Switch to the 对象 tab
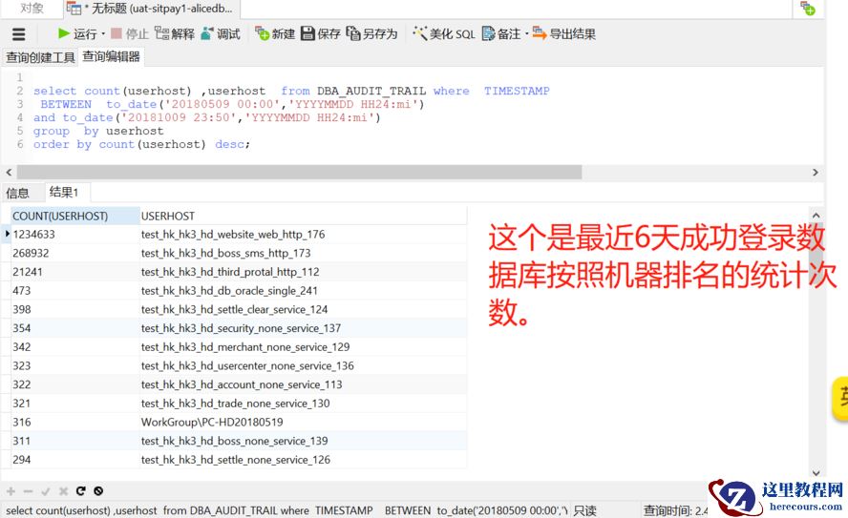Viewport: 848px width, 518px height. pyautogui.click(x=32, y=8)
